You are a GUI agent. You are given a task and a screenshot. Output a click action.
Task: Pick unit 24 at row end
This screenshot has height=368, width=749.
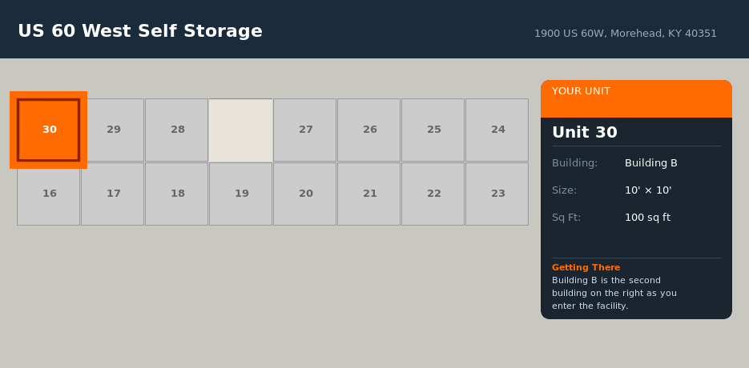click(497, 130)
